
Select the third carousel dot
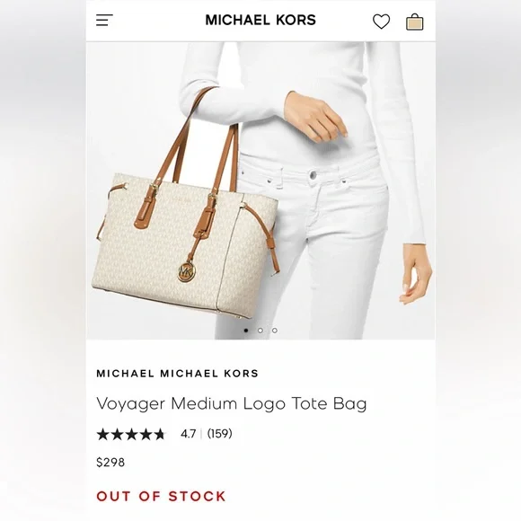pyautogui.click(x=275, y=331)
